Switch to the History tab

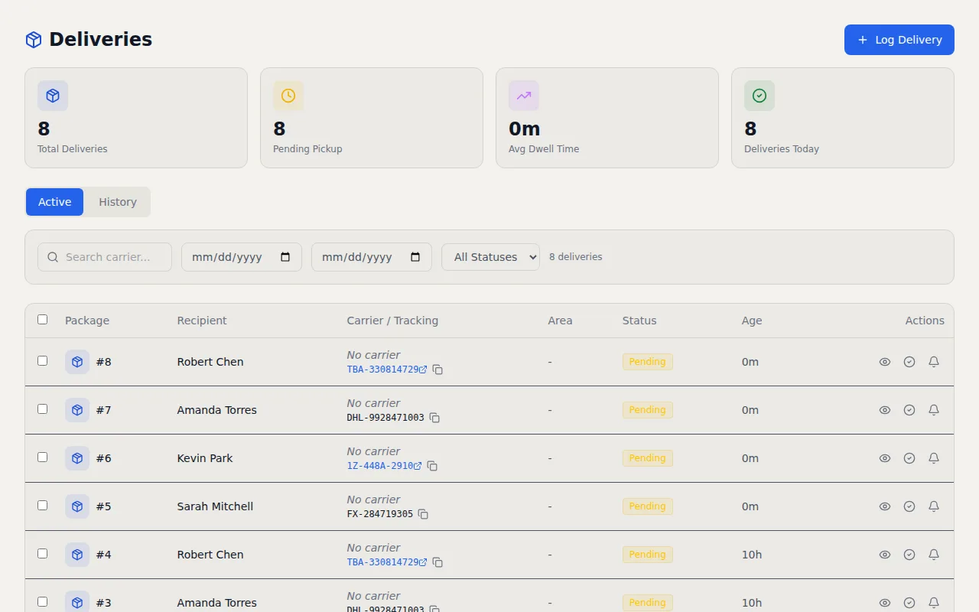click(x=117, y=201)
